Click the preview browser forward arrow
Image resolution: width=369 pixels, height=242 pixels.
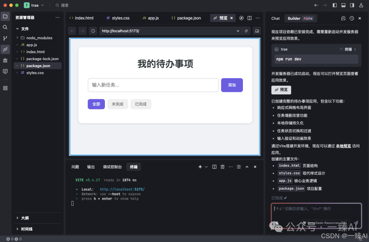(83, 31)
